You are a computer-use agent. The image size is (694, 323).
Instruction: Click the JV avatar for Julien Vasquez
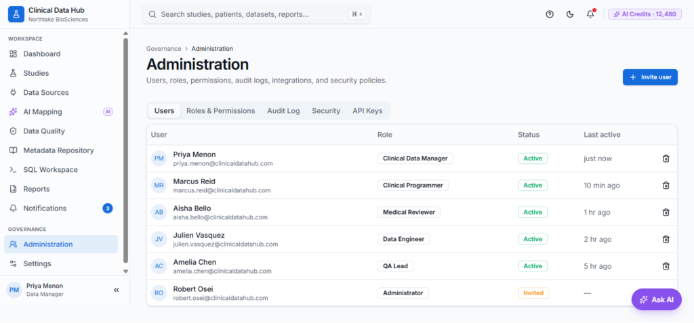(159, 240)
